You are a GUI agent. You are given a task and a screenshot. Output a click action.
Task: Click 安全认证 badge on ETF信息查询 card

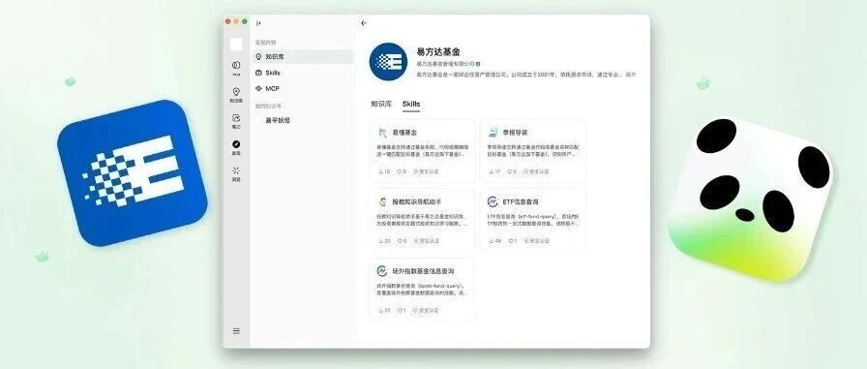coord(536,240)
